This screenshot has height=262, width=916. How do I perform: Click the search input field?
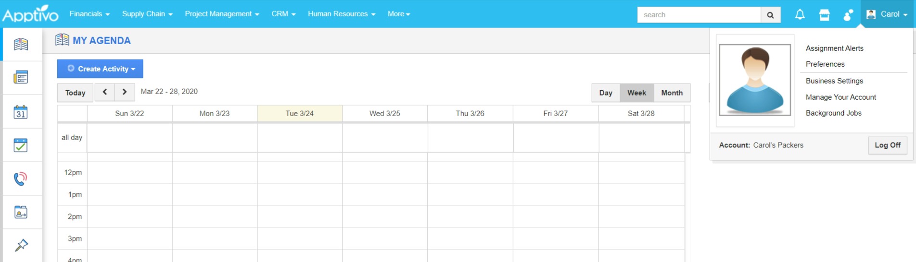click(699, 15)
